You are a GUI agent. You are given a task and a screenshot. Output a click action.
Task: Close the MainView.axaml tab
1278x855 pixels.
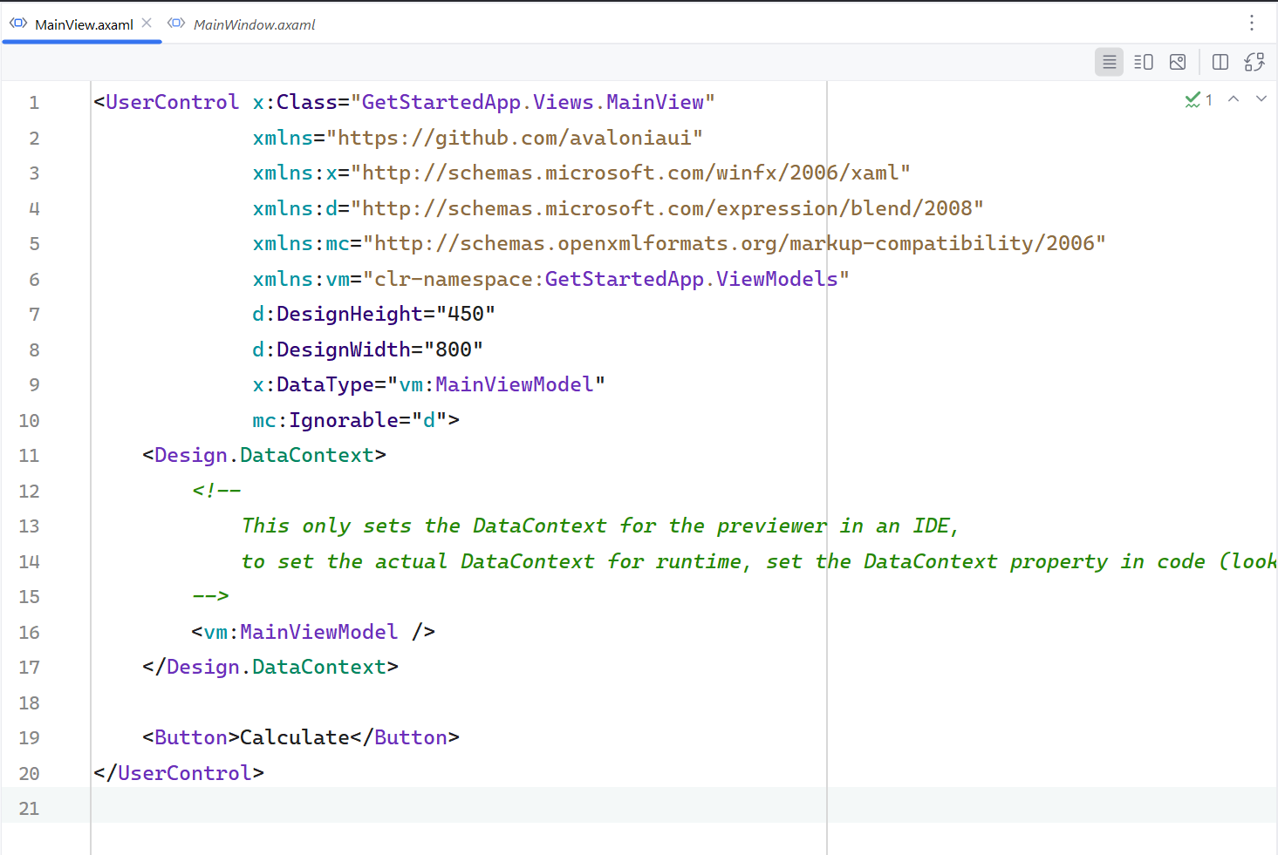point(147,24)
